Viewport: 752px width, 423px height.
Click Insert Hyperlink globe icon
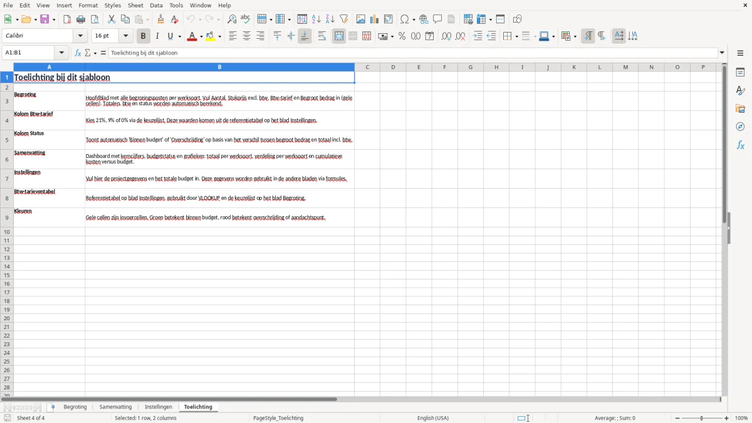point(424,19)
